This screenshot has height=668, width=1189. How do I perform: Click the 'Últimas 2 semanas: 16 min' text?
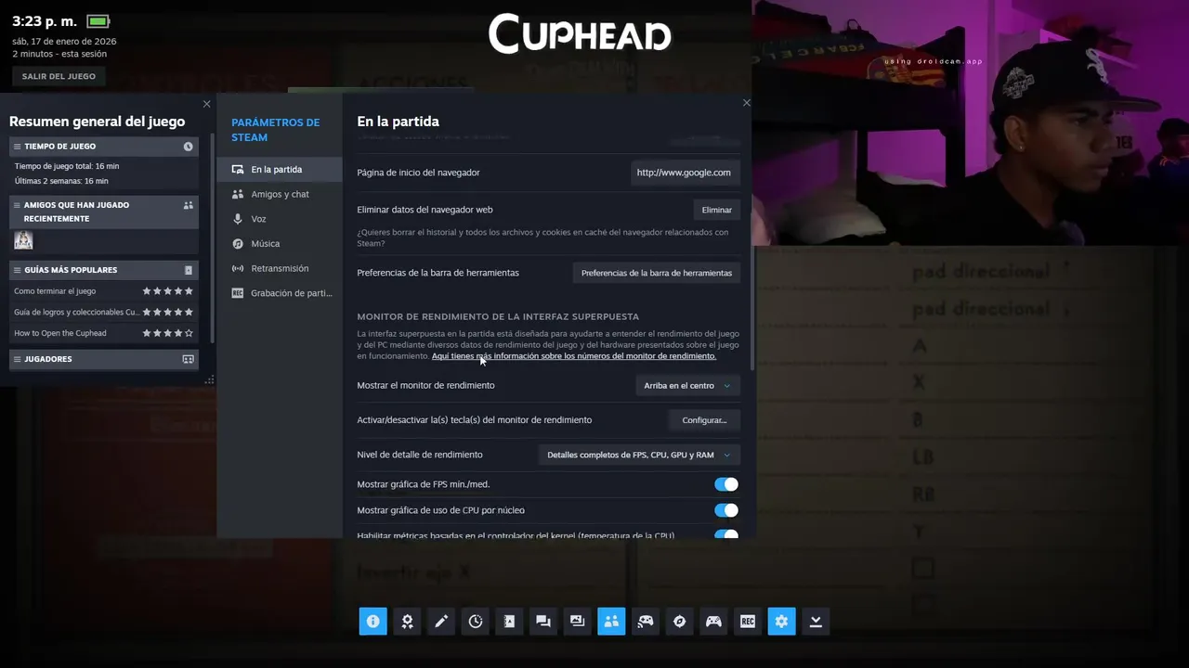point(61,181)
